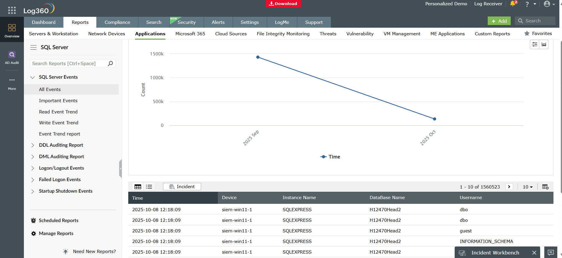Click the hamburger menu next to SQL Server
This screenshot has height=258, width=562.
[34, 47]
